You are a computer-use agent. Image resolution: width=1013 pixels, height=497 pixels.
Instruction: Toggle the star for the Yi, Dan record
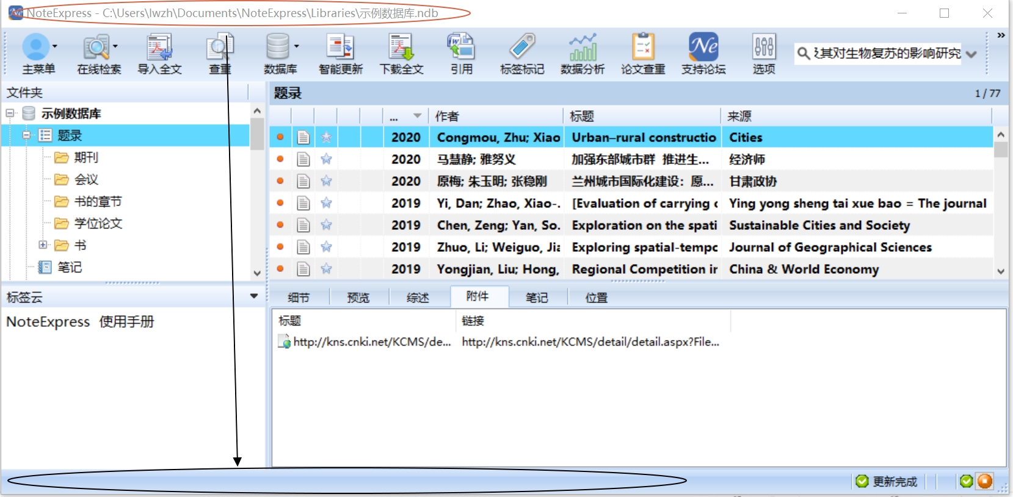click(327, 203)
